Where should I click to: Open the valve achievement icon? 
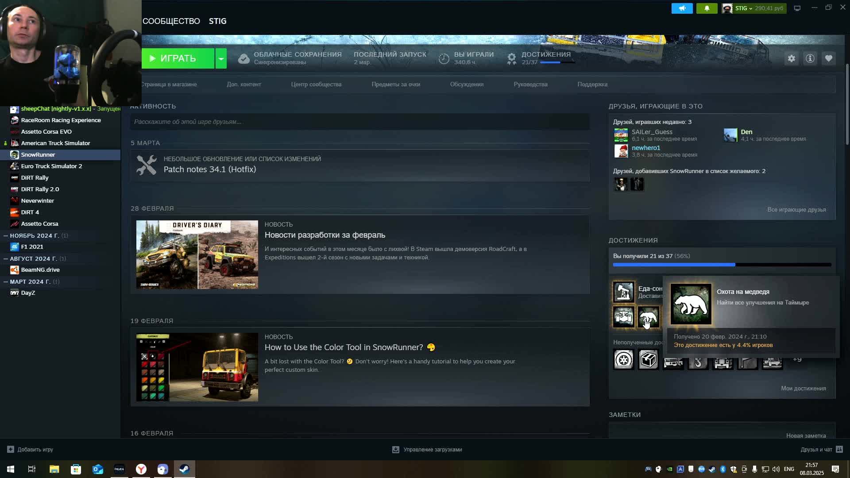tap(623, 317)
